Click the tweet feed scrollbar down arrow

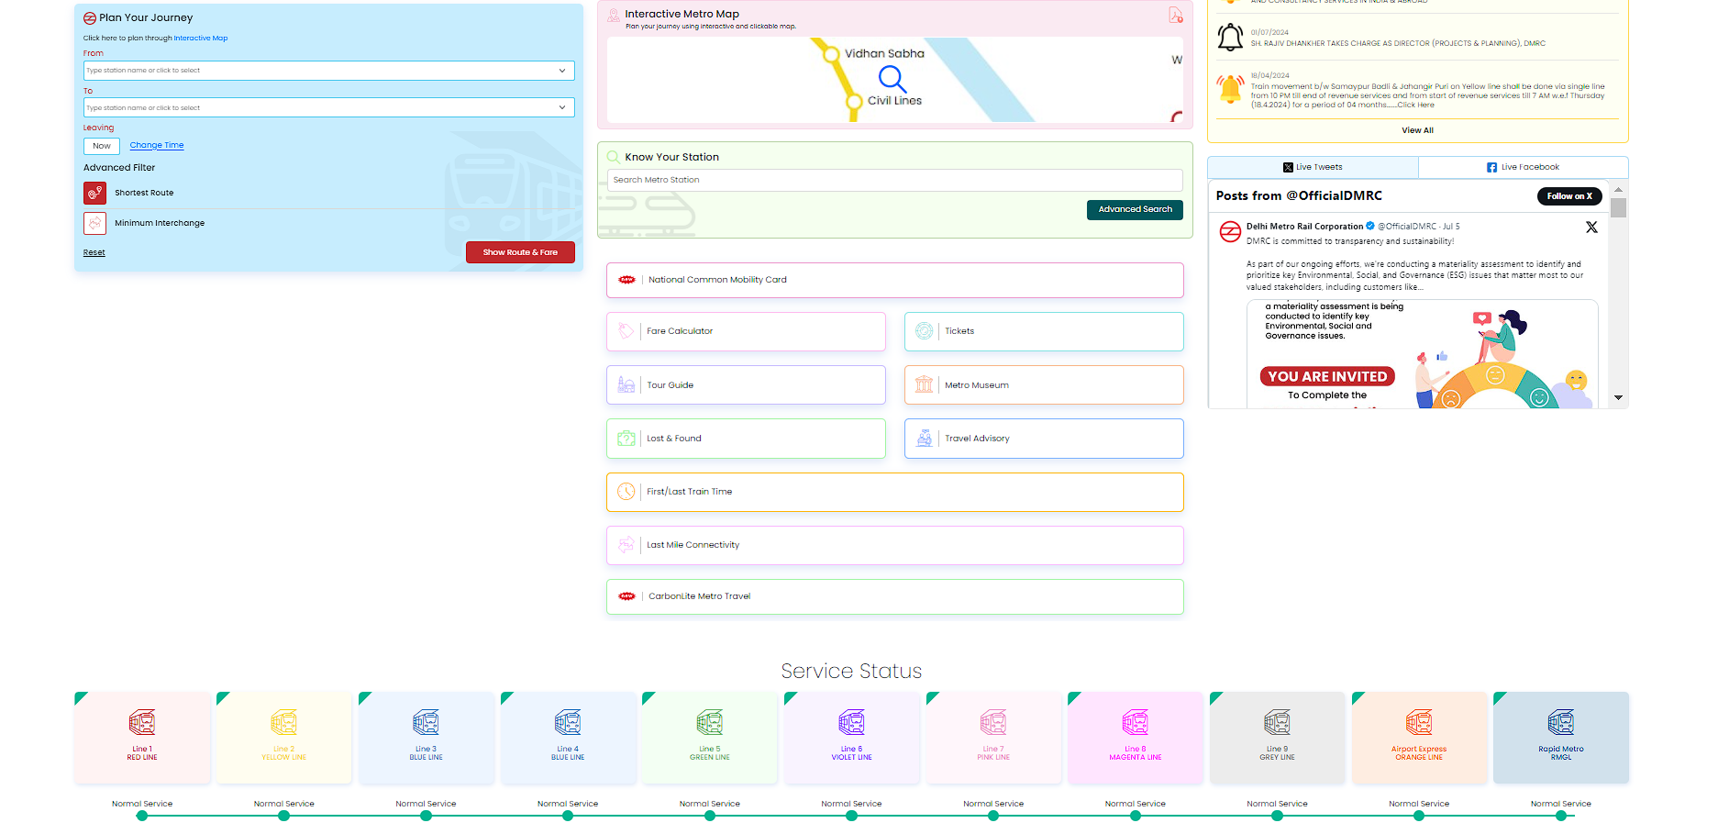pyautogui.click(x=1619, y=398)
